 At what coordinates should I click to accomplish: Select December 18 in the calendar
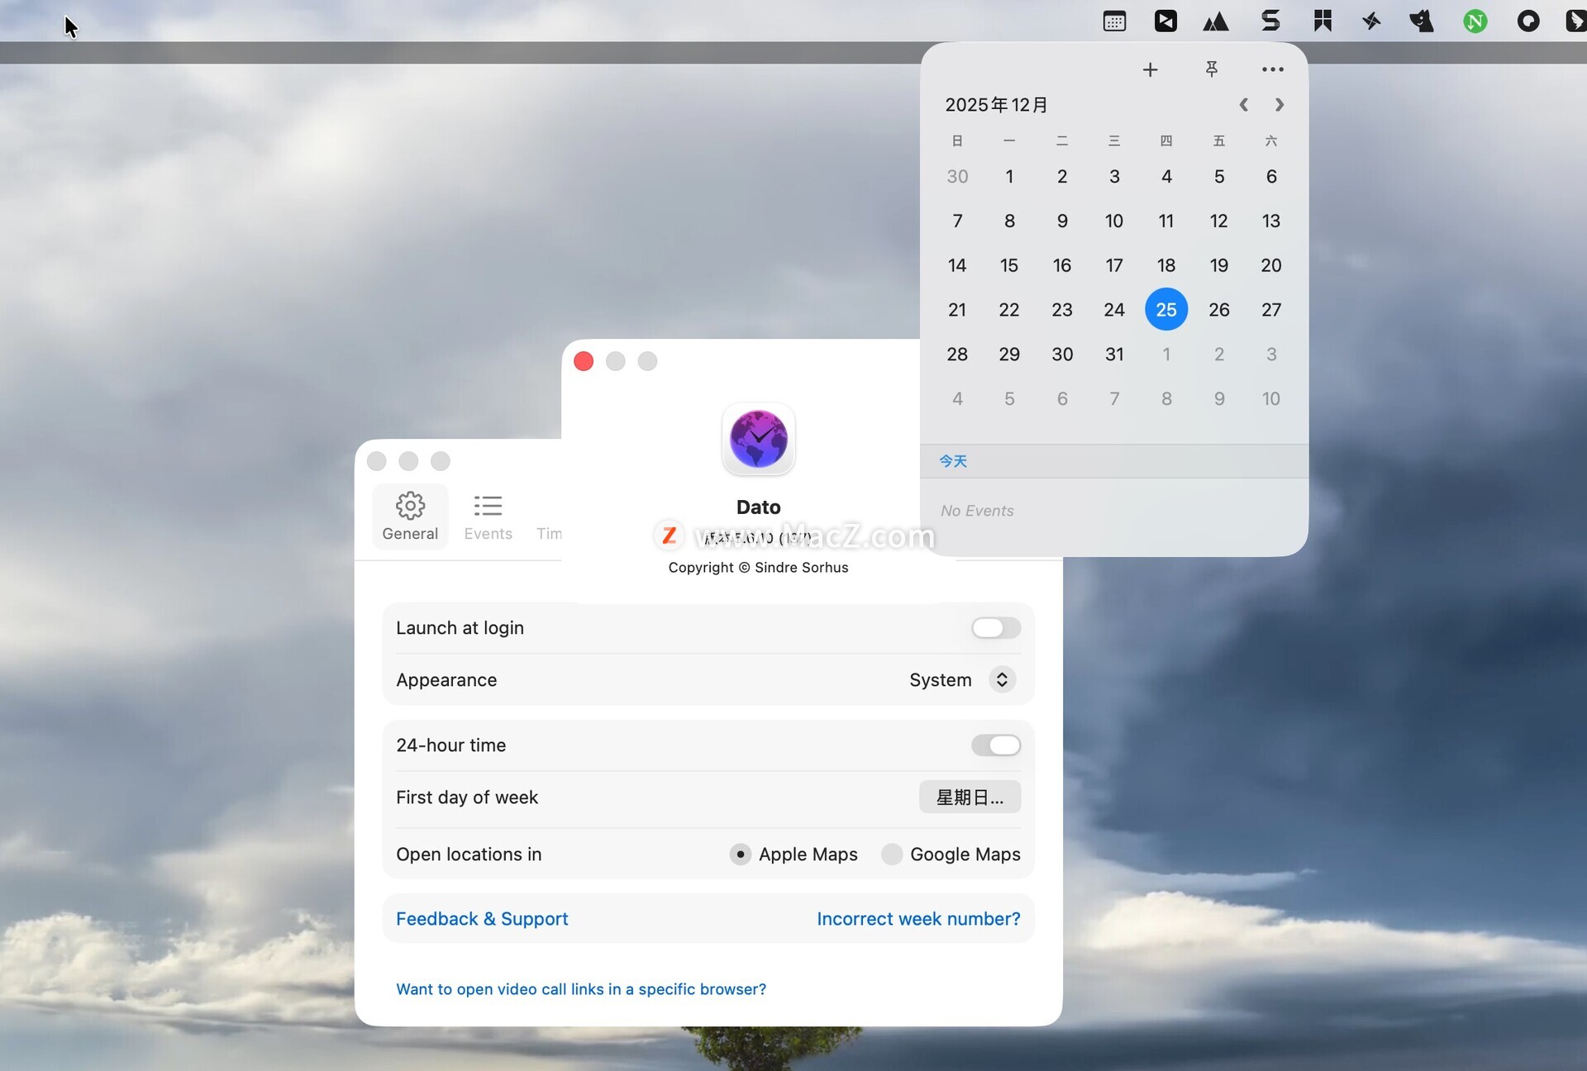(x=1166, y=265)
